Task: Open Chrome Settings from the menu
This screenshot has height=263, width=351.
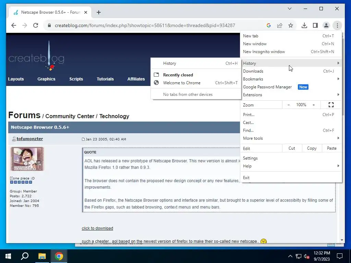Action: (x=291, y=158)
